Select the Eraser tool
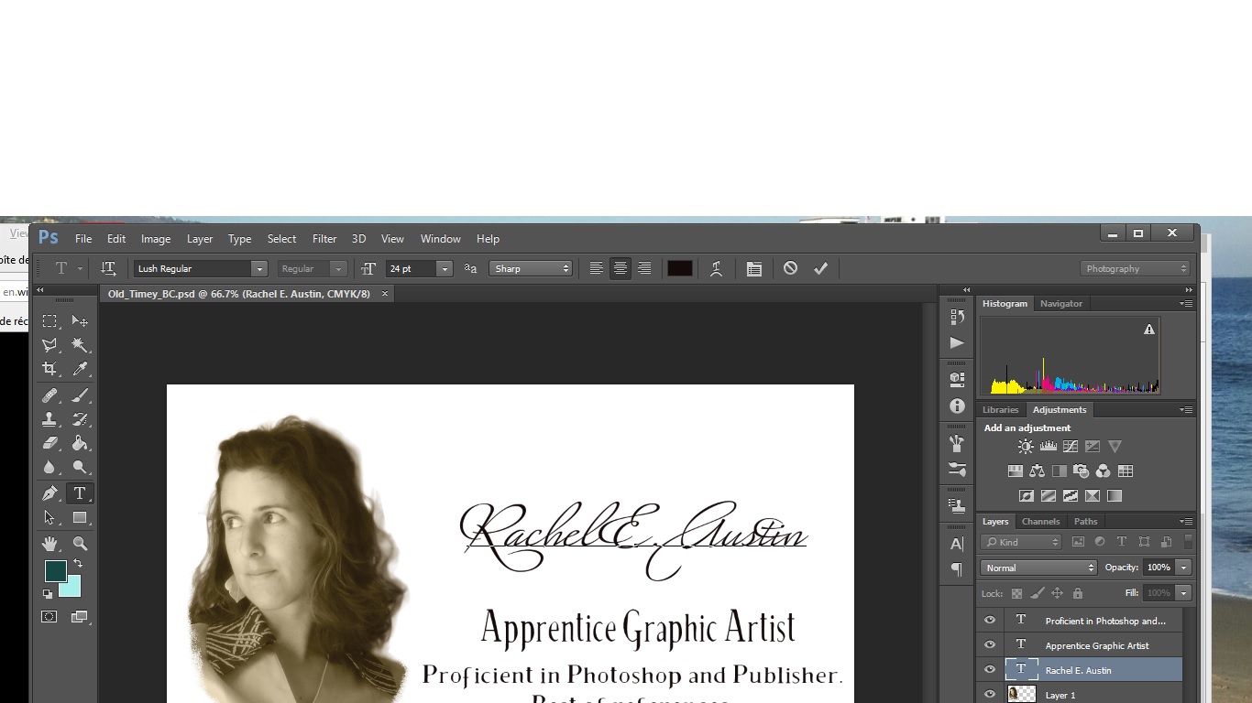 tap(50, 443)
